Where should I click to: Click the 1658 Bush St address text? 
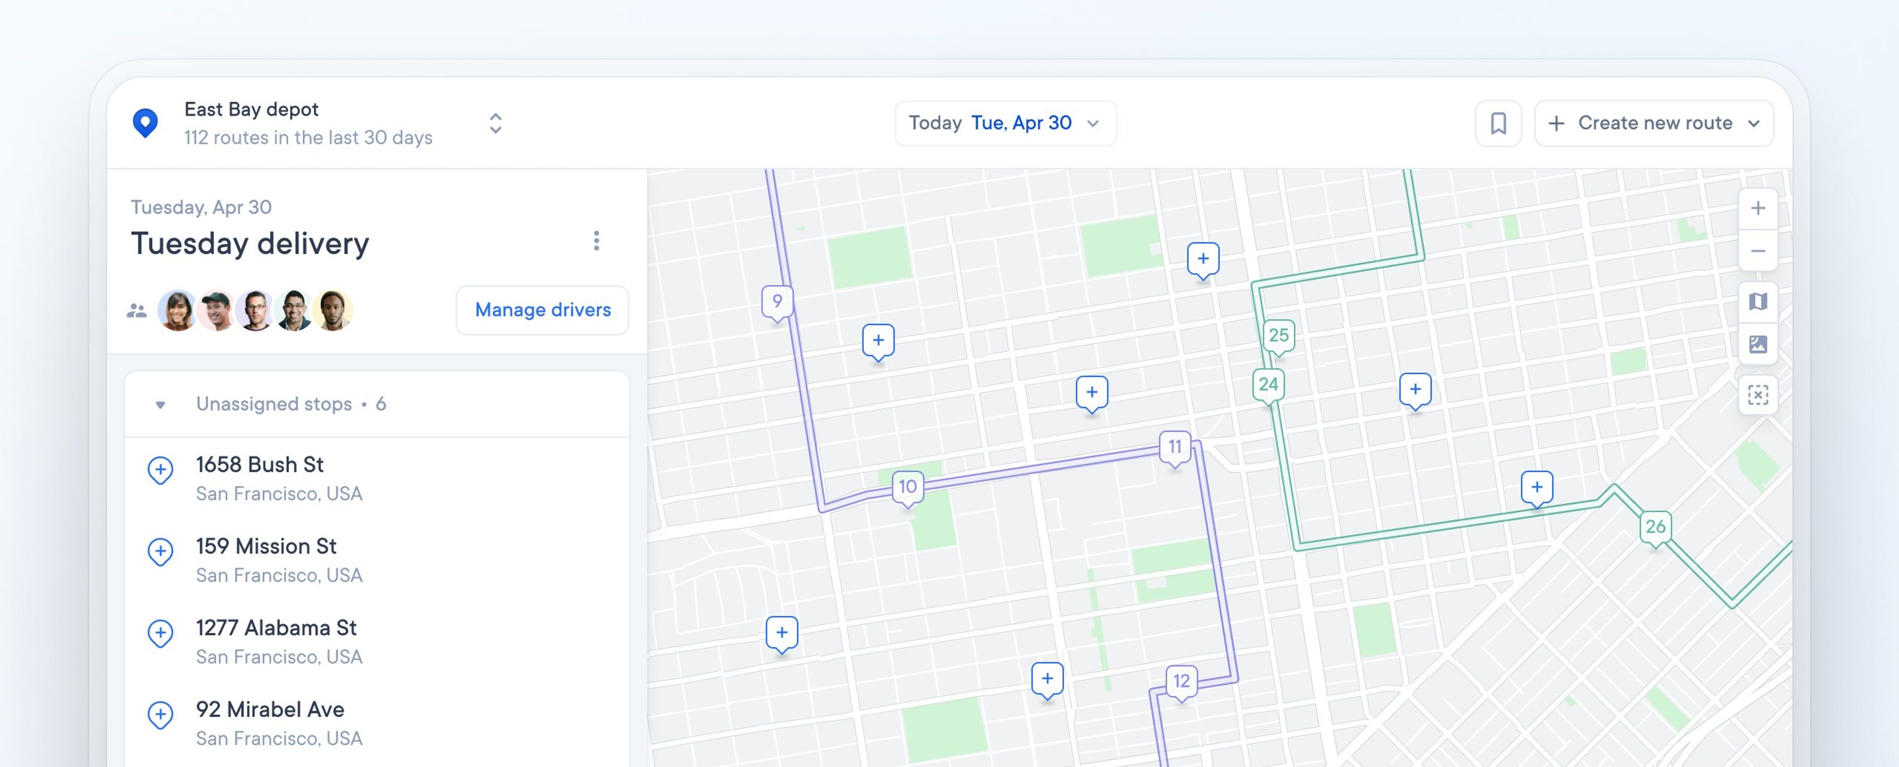click(x=259, y=465)
